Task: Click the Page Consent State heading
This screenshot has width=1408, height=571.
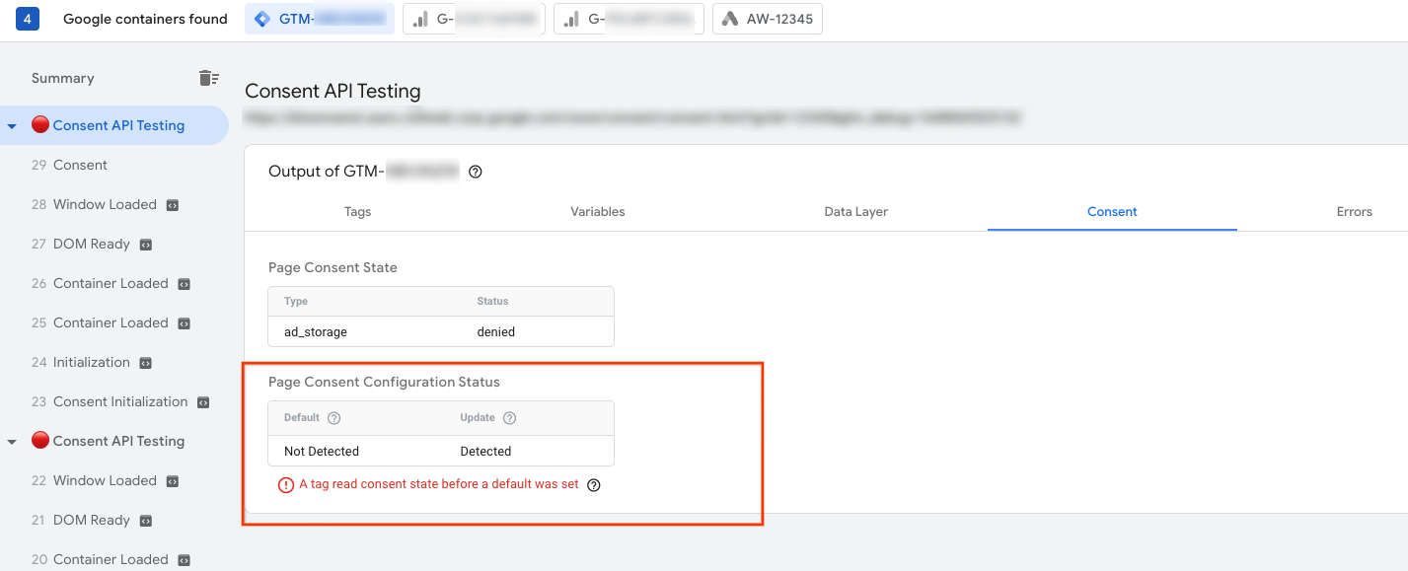Action: coord(333,267)
